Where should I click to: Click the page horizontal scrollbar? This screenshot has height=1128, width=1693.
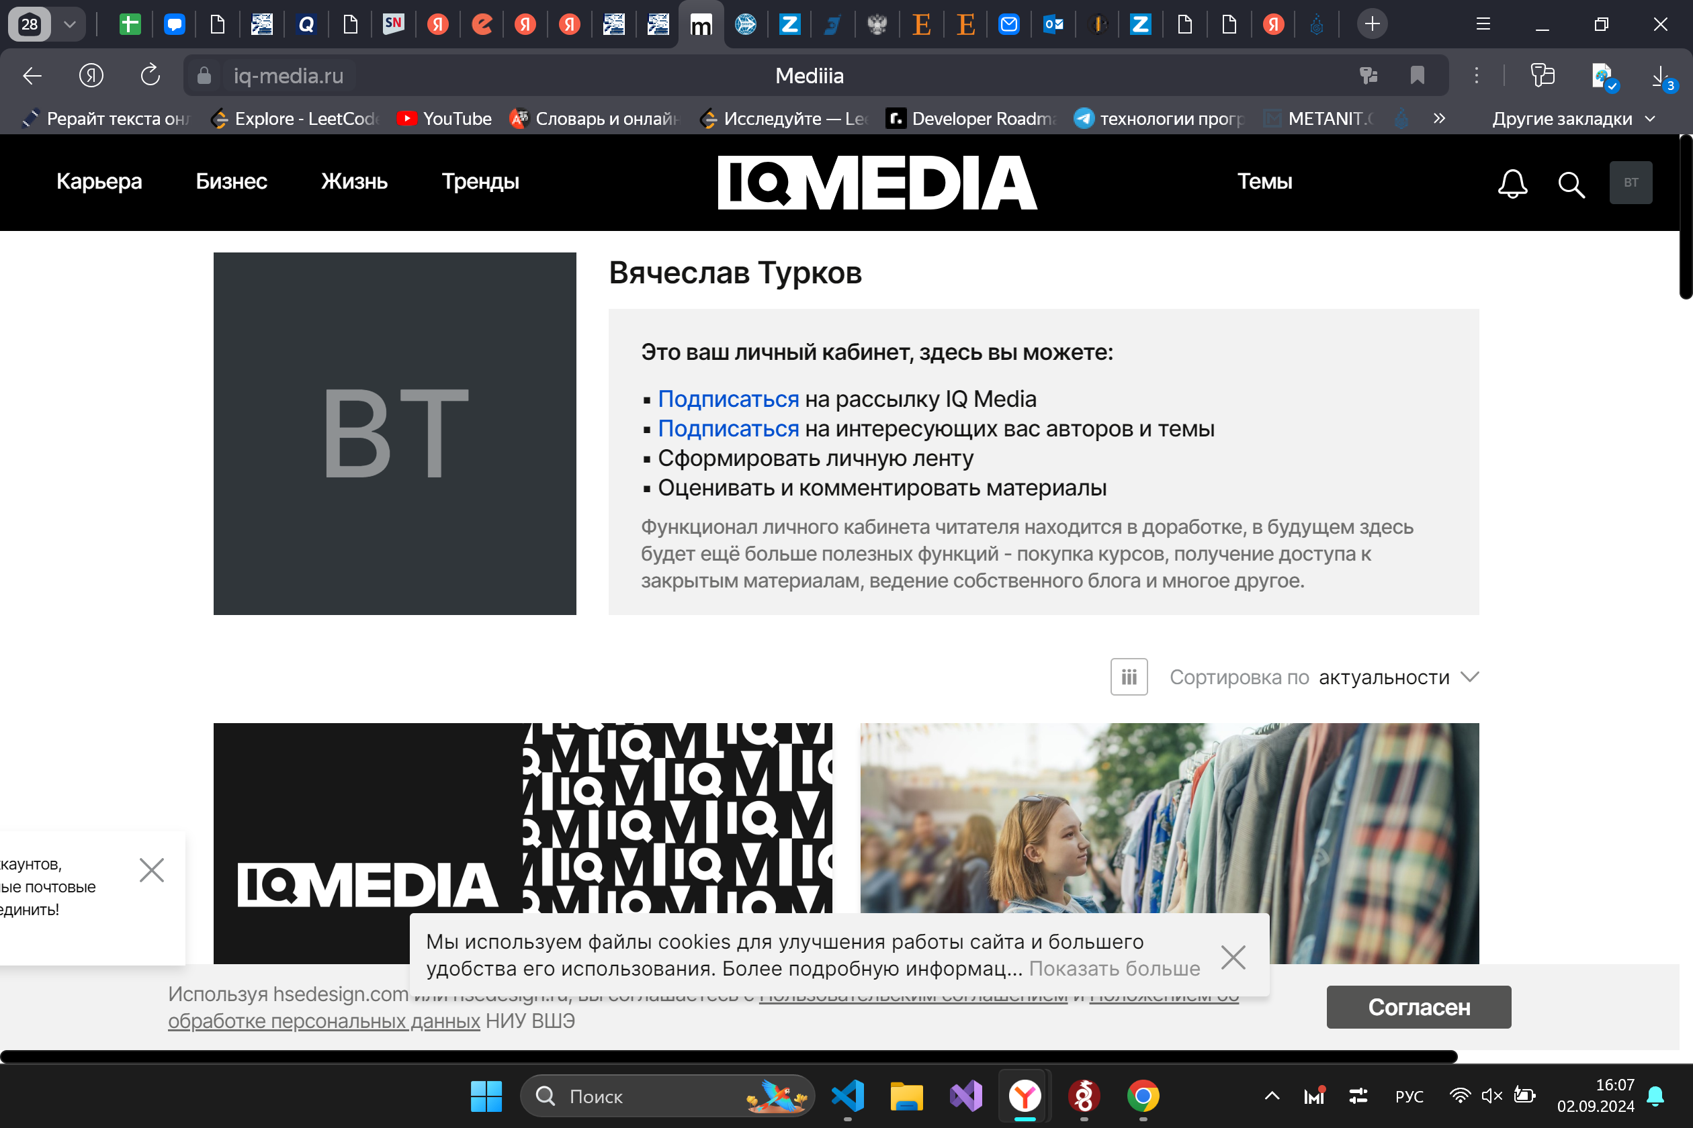pos(728,1057)
